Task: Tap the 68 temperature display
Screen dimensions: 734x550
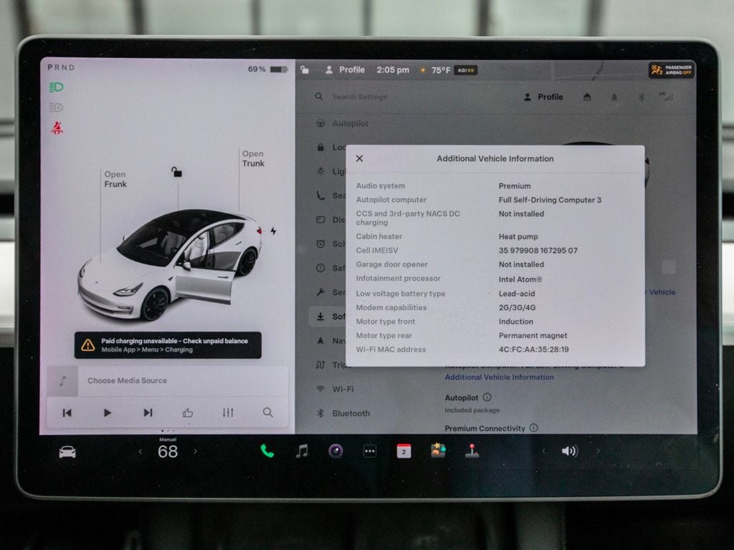Action: point(168,451)
